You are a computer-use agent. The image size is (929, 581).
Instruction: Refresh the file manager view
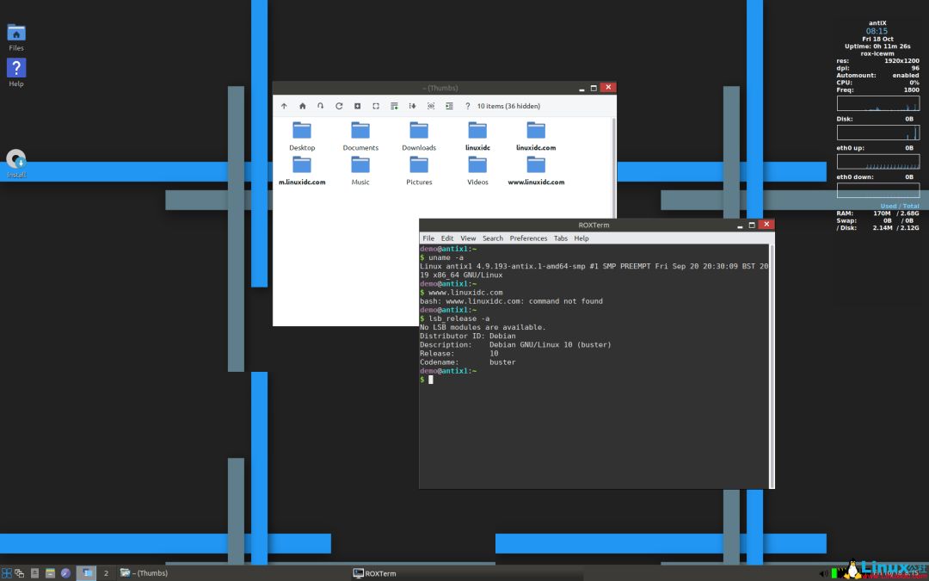(338, 105)
